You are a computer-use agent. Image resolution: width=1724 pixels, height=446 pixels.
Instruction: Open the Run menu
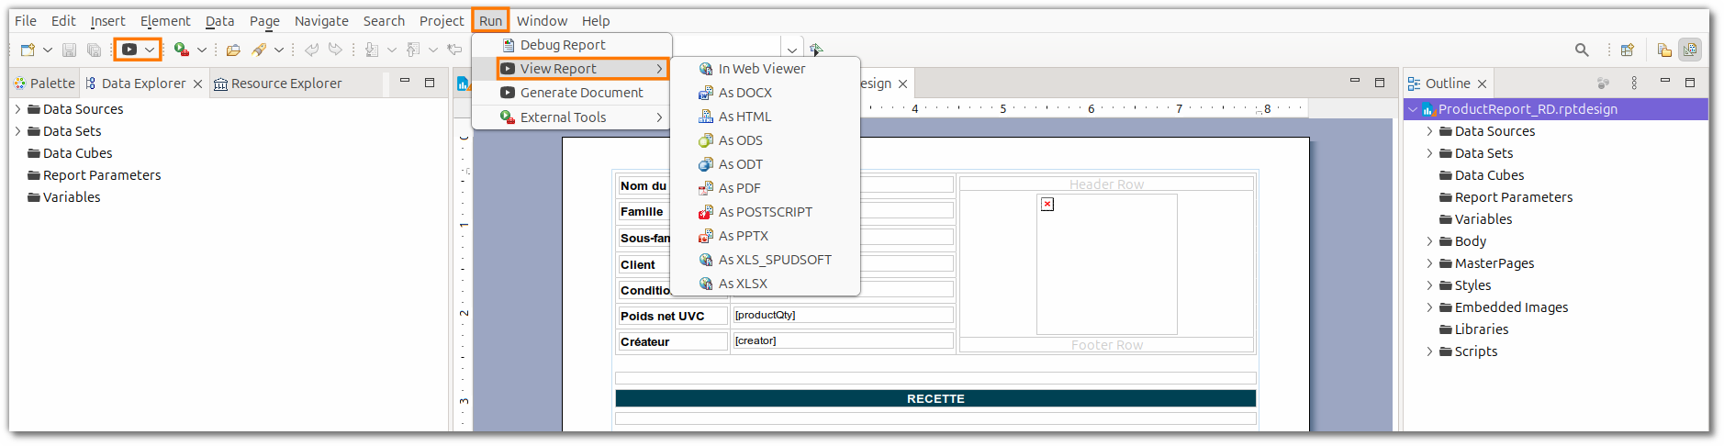(x=490, y=20)
